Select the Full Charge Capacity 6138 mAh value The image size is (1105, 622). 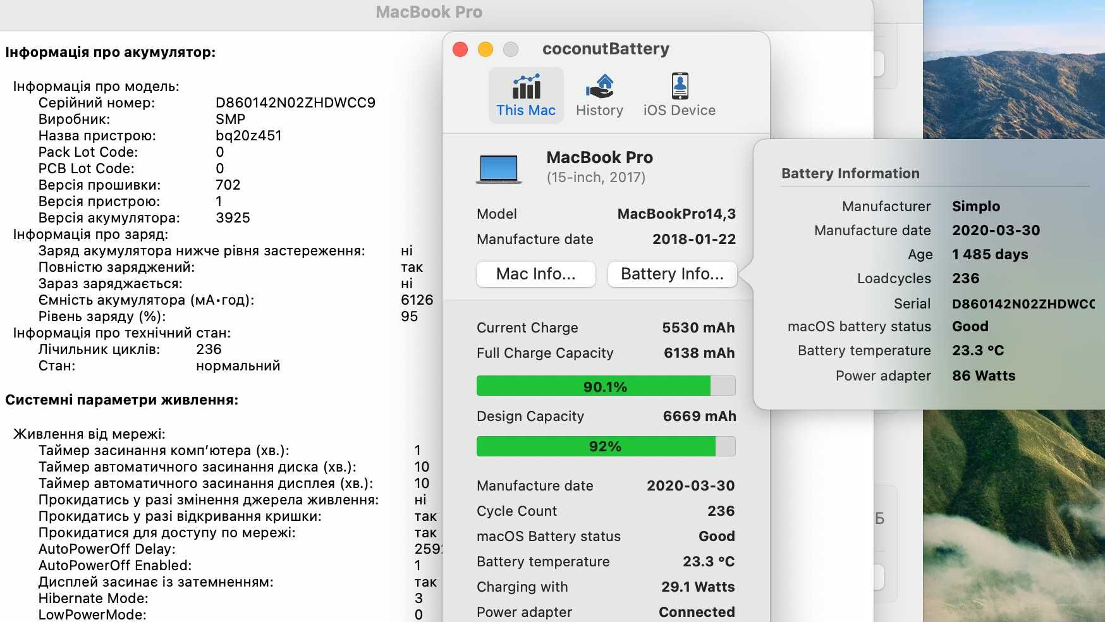(699, 353)
